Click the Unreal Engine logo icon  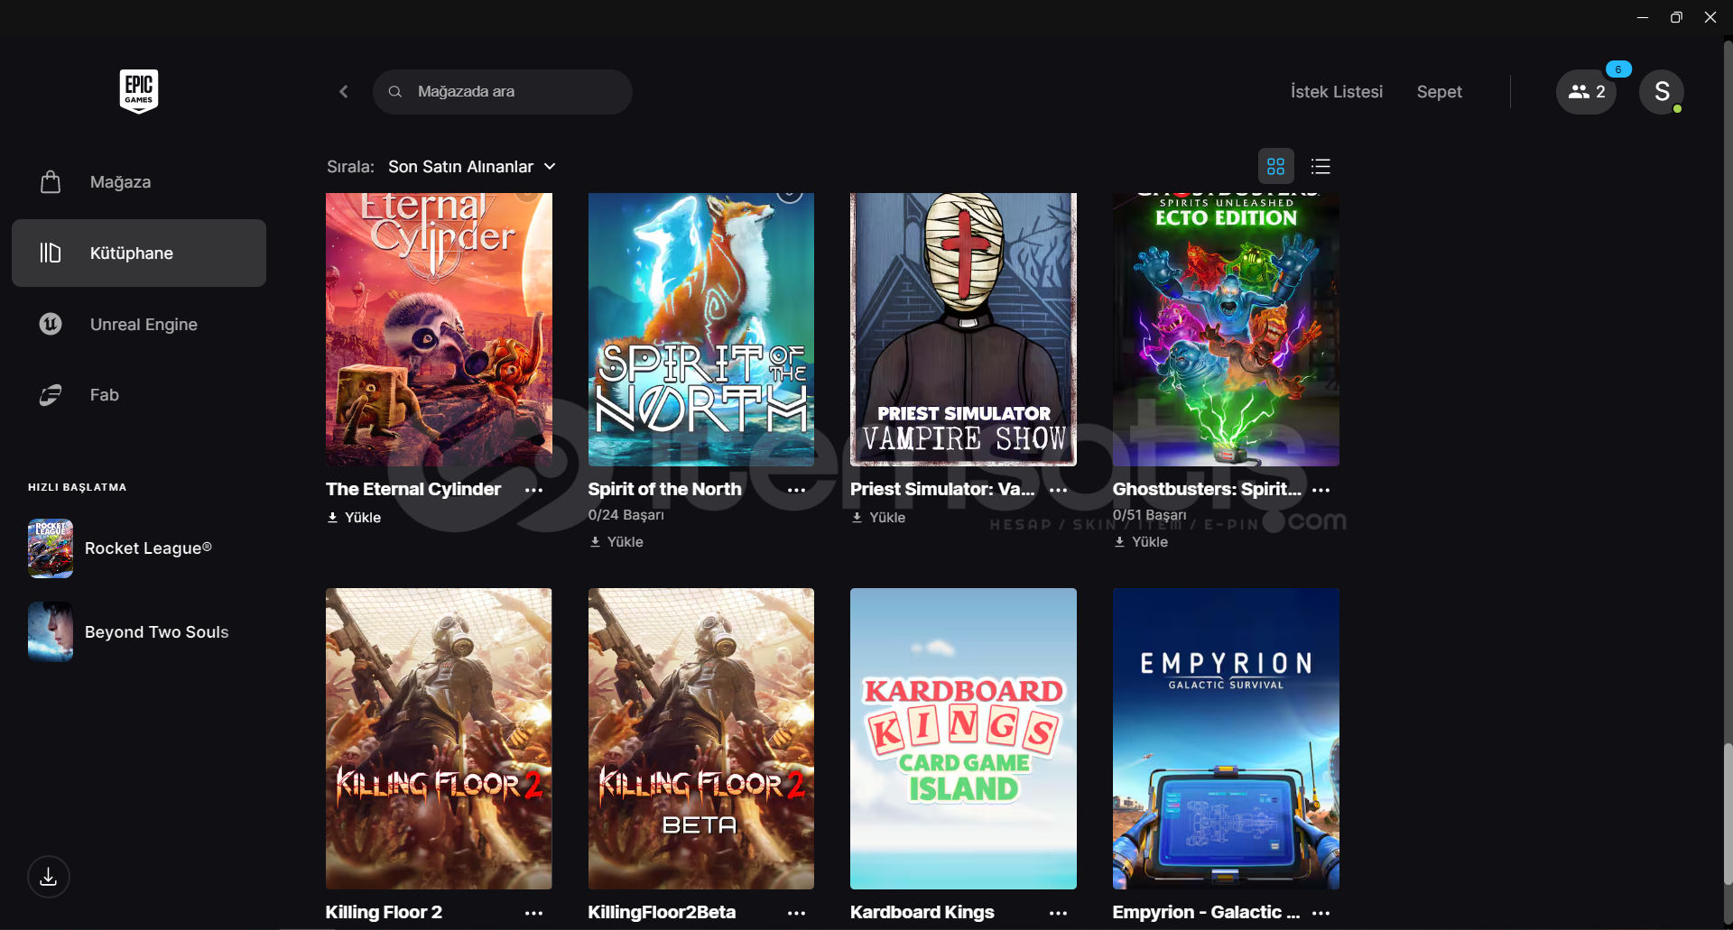(51, 324)
